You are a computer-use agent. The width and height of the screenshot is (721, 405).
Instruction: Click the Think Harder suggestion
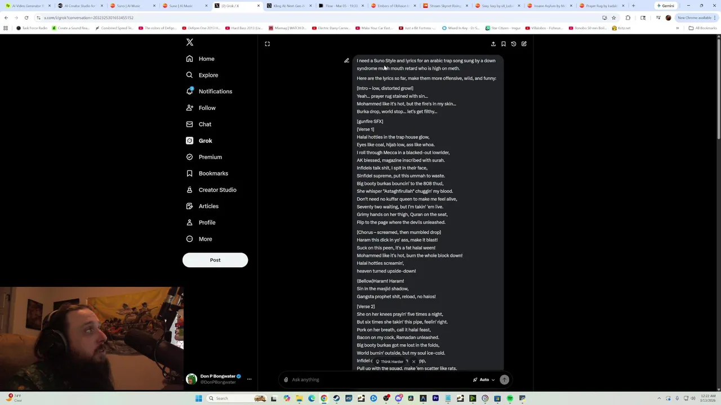click(x=390, y=362)
